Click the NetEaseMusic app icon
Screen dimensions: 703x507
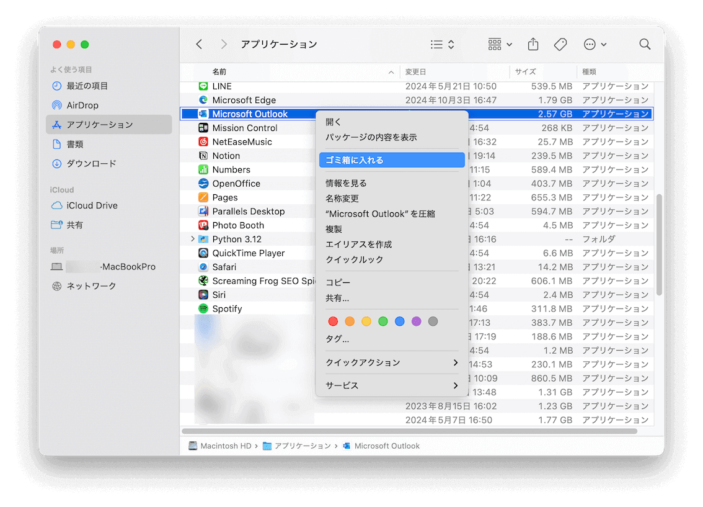click(x=203, y=141)
